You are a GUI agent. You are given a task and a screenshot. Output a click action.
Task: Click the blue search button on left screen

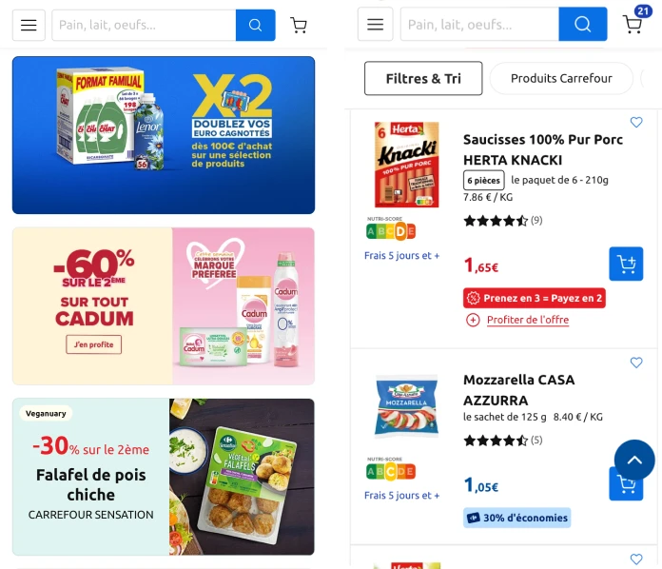[256, 26]
